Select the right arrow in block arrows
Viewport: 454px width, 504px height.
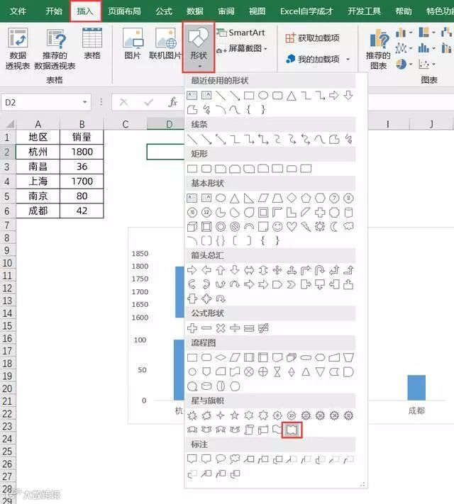click(x=192, y=270)
